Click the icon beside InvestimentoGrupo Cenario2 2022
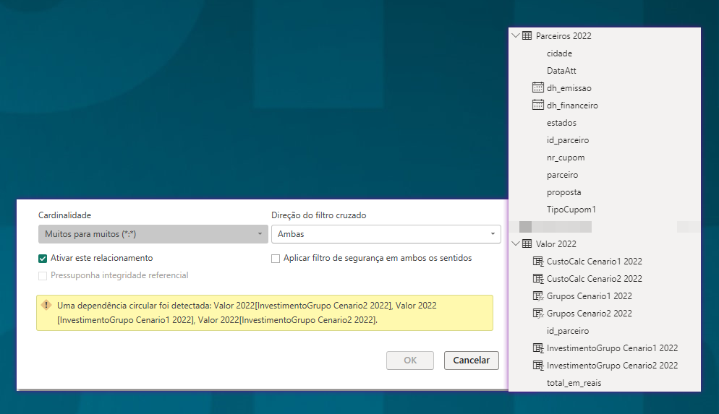 pyautogui.click(x=538, y=366)
